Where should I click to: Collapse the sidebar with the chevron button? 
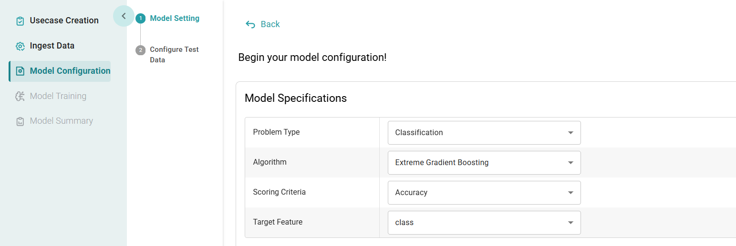124,16
